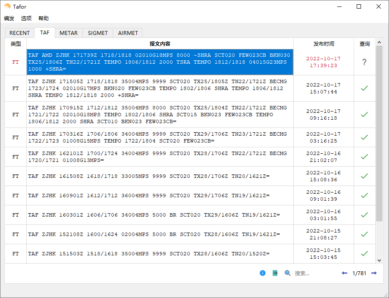Screen dimensions: 389x298
Task: Switch to the RECENT tab
Action: 19,33
